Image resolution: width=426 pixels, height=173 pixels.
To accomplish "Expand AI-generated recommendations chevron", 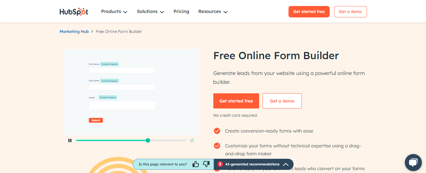I will pos(286,164).
